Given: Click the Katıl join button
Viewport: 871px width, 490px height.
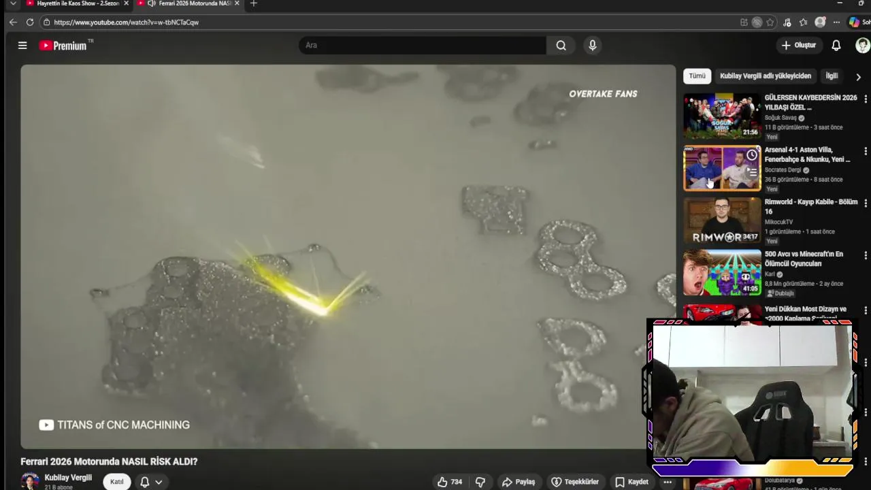Looking at the screenshot, I should 117,482.
